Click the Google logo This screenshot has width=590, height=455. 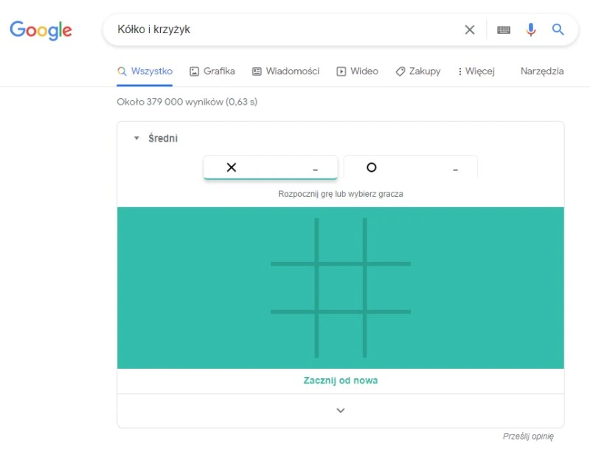pyautogui.click(x=41, y=30)
